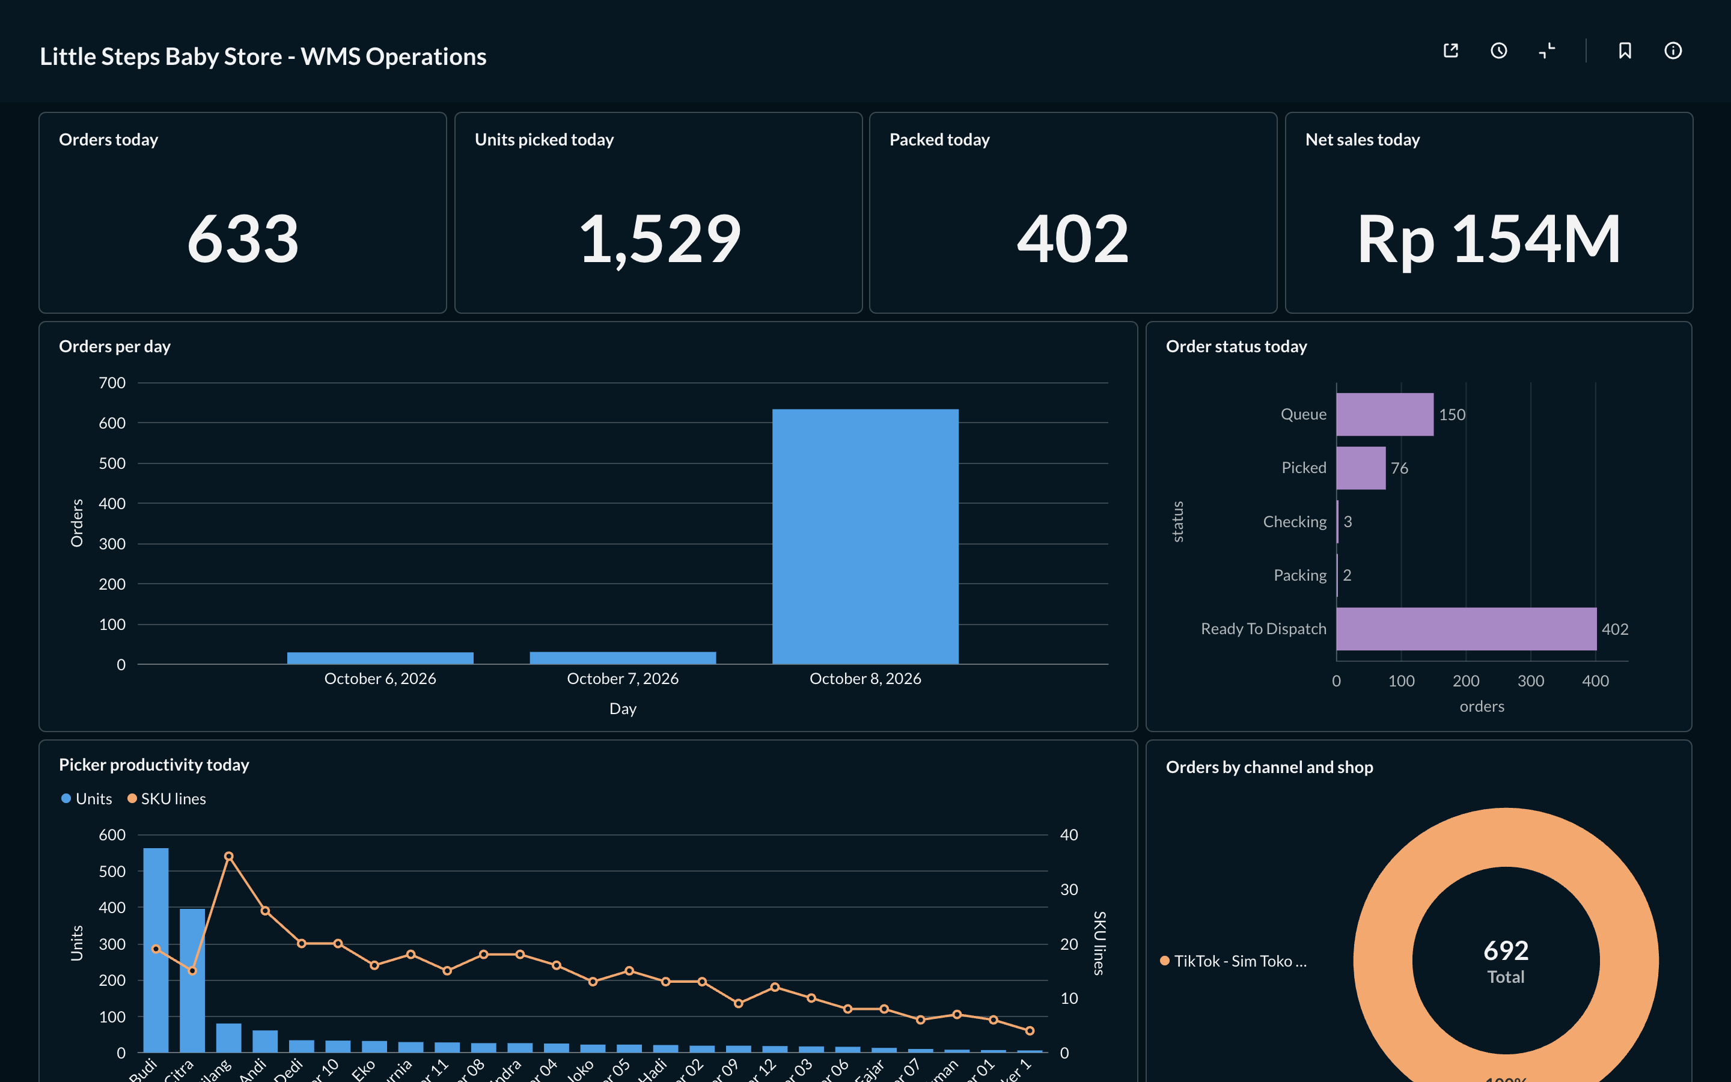The height and width of the screenshot is (1082, 1731).
Task: Select Citra's units bar
Action: pyautogui.click(x=192, y=980)
